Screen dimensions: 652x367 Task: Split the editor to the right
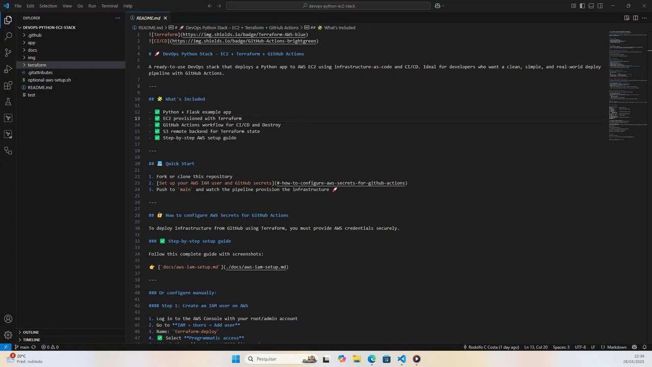coord(635,18)
